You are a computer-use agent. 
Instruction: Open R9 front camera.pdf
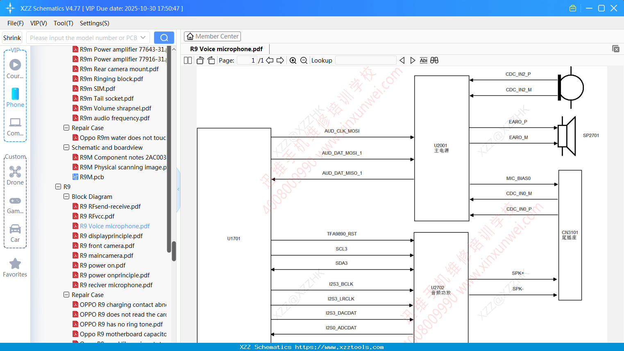pos(107,245)
